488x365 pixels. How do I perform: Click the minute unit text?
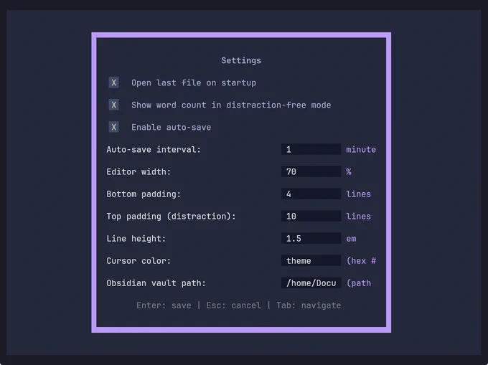tap(361, 150)
